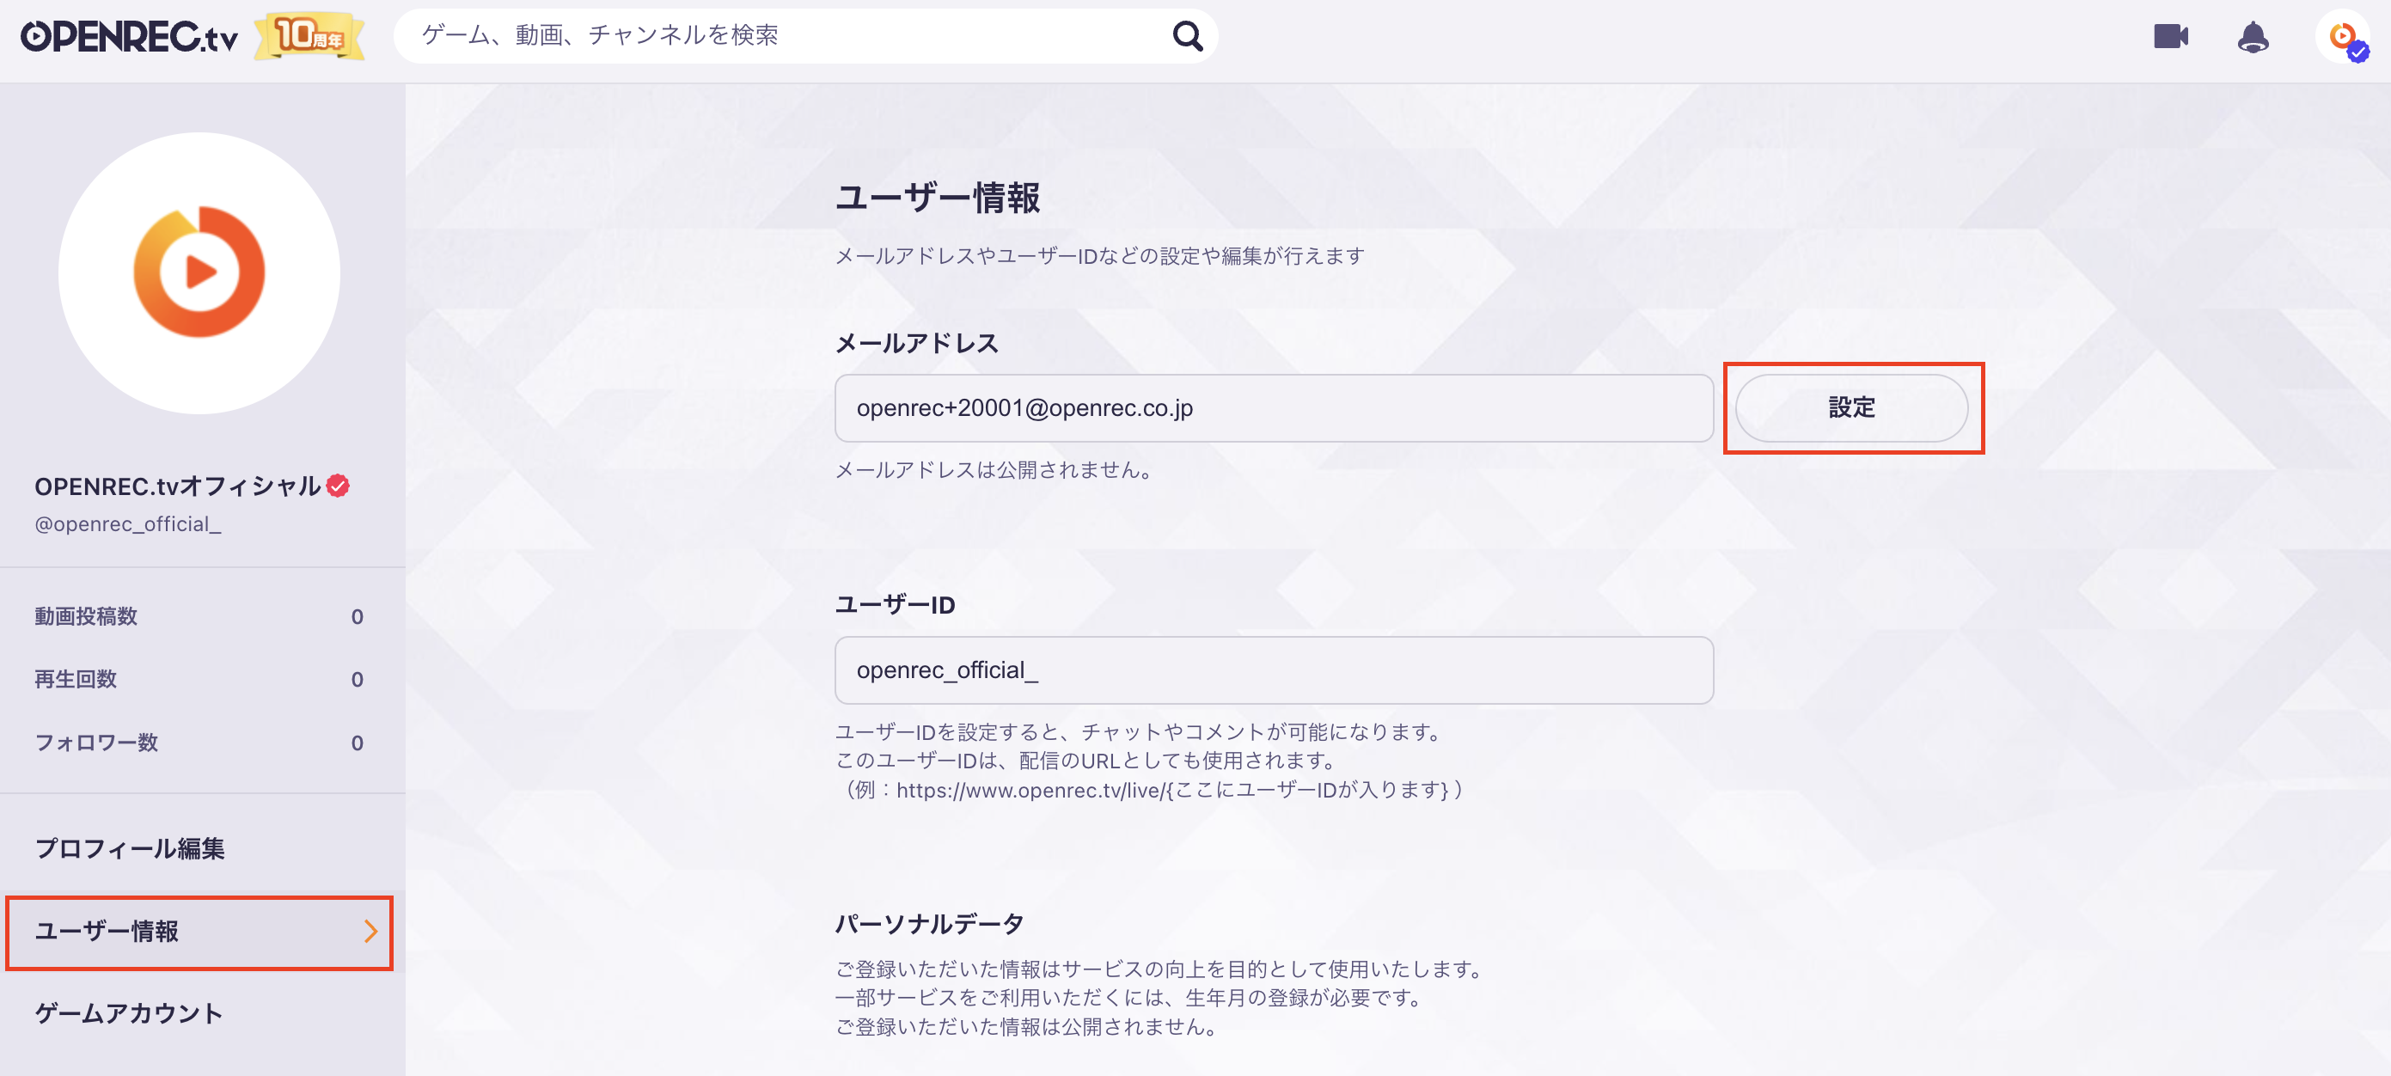Image resolution: width=2391 pixels, height=1076 pixels.
Task: Click the example URL https://www.openrec.tv/live/ text
Action: coord(1030,790)
